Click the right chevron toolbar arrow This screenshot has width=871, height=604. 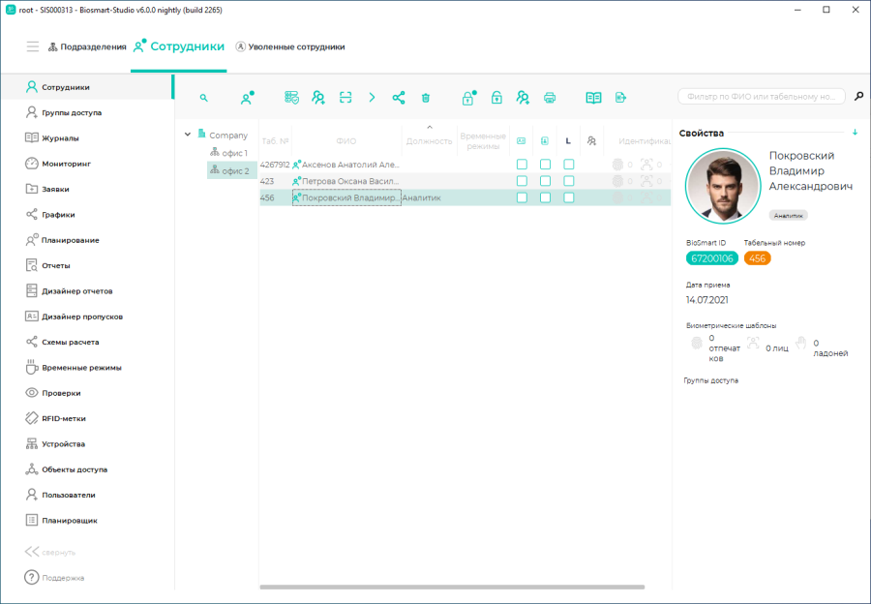click(372, 98)
